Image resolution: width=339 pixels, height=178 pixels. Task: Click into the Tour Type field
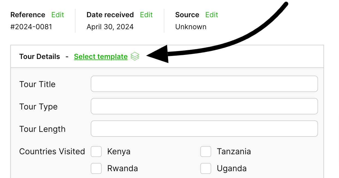(204, 106)
